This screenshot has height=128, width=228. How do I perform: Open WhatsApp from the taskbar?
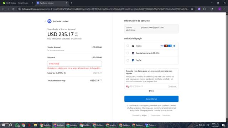[17, 125]
